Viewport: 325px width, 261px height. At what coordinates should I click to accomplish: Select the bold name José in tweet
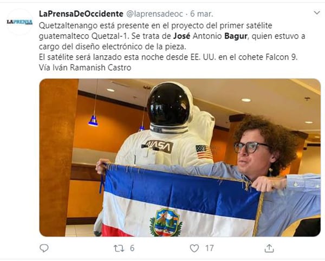tap(182, 36)
